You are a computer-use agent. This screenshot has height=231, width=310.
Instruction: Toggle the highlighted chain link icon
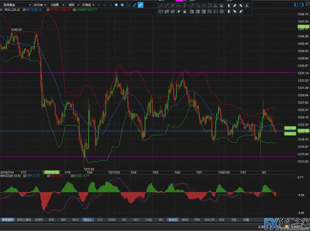141,5
